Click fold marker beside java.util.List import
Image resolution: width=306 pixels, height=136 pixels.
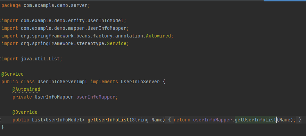tap(1, 58)
